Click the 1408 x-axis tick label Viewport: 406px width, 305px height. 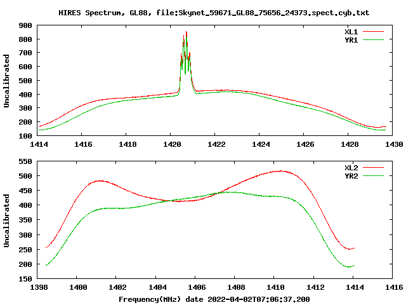(236, 287)
